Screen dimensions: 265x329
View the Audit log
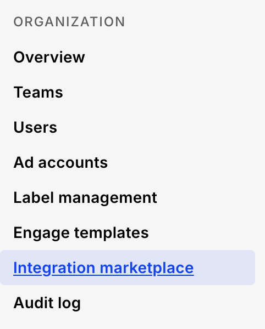tap(47, 303)
